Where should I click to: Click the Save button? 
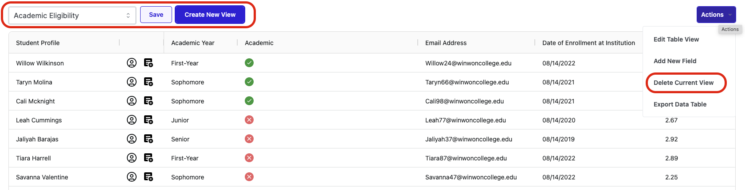(156, 15)
